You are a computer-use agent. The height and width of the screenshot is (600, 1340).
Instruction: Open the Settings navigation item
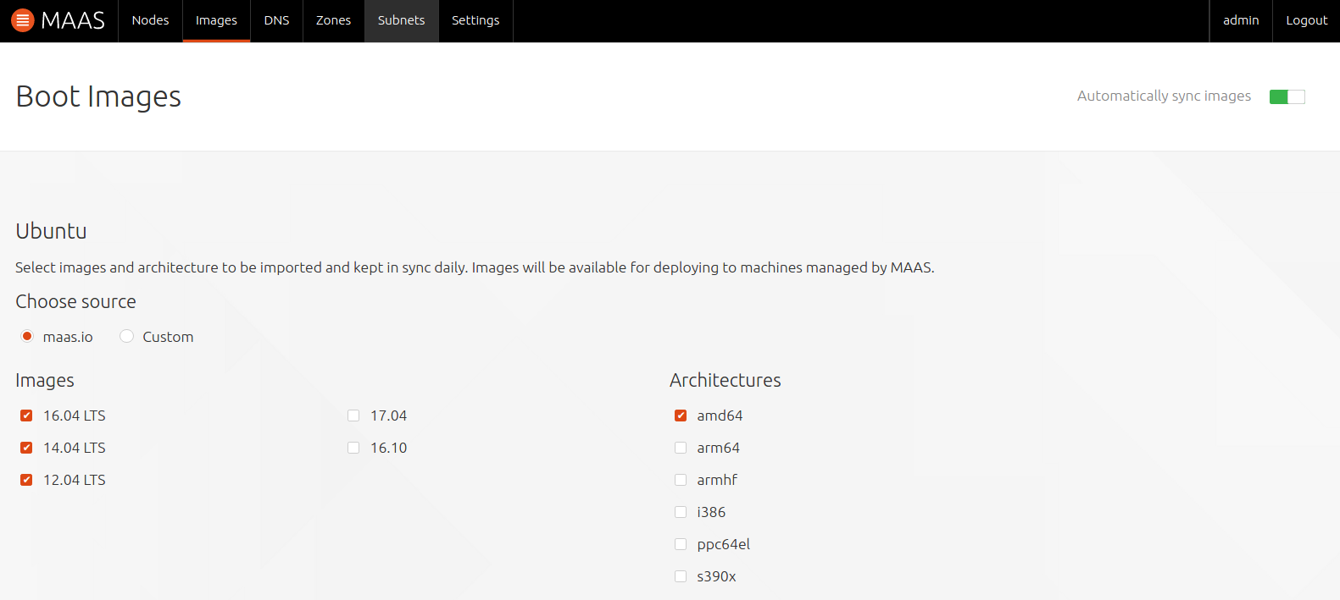[x=475, y=20]
